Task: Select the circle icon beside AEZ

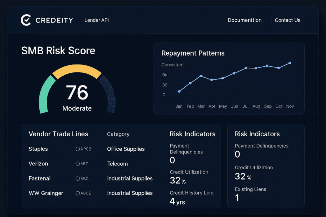Action: tap(77, 164)
